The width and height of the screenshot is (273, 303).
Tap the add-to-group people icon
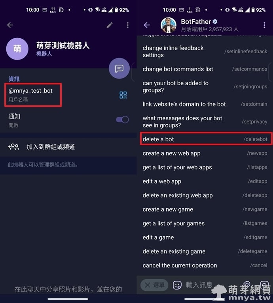coord(13,147)
